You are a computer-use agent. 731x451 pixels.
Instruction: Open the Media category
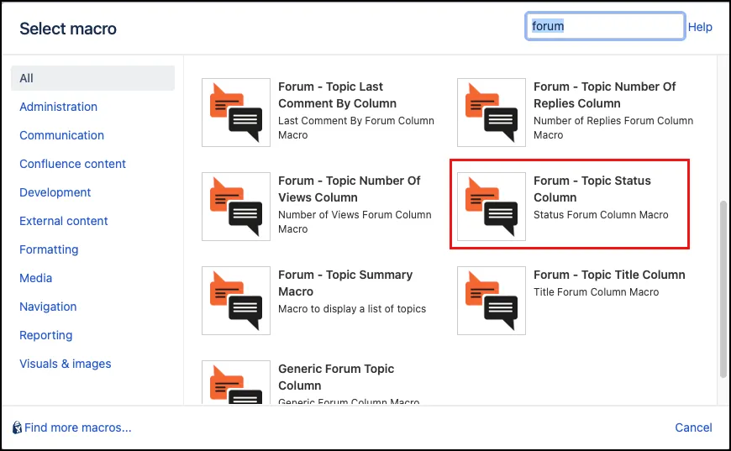36,278
